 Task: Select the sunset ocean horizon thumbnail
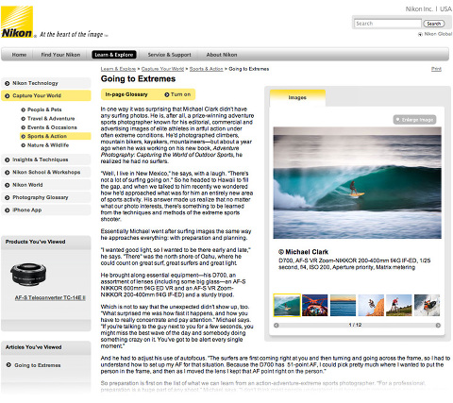point(343,305)
